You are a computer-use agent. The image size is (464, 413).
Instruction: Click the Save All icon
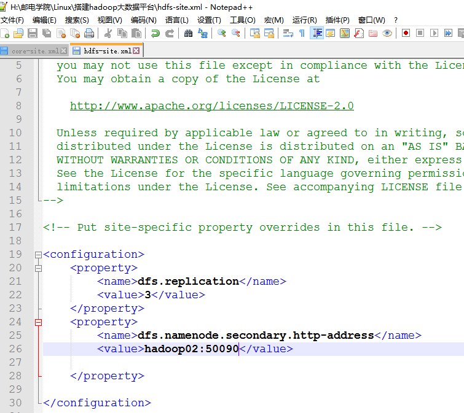click(x=47, y=33)
